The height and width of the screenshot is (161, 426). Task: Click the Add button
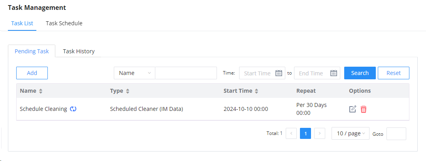[32, 73]
